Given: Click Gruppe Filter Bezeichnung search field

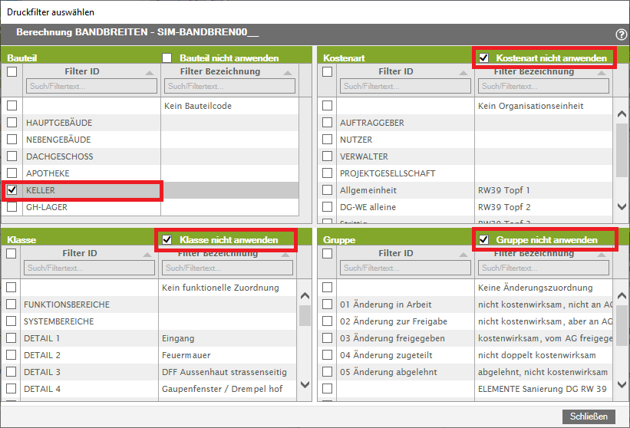Looking at the screenshot, I should 542,268.
